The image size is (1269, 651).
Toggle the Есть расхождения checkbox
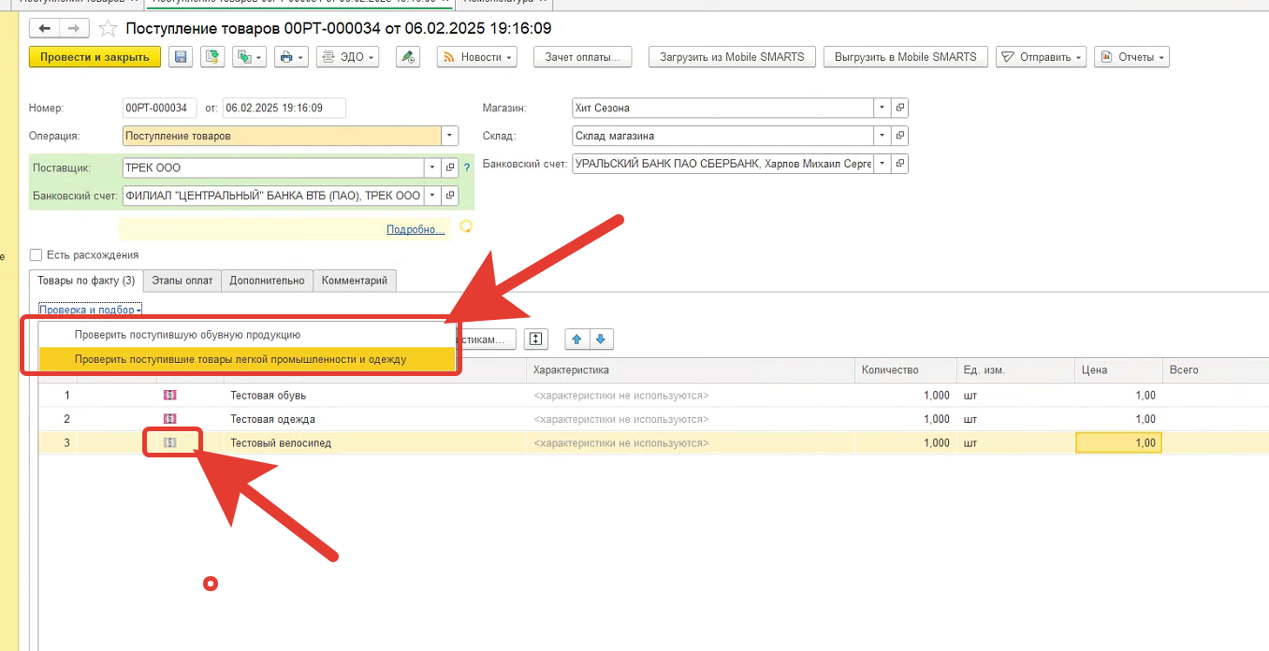point(36,254)
